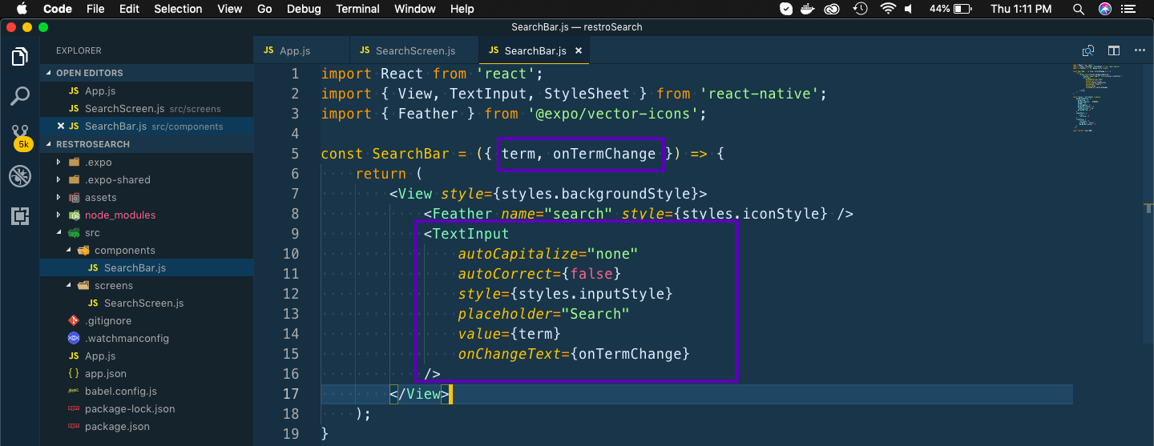Open the File menu
The height and width of the screenshot is (446, 1154).
pos(95,9)
